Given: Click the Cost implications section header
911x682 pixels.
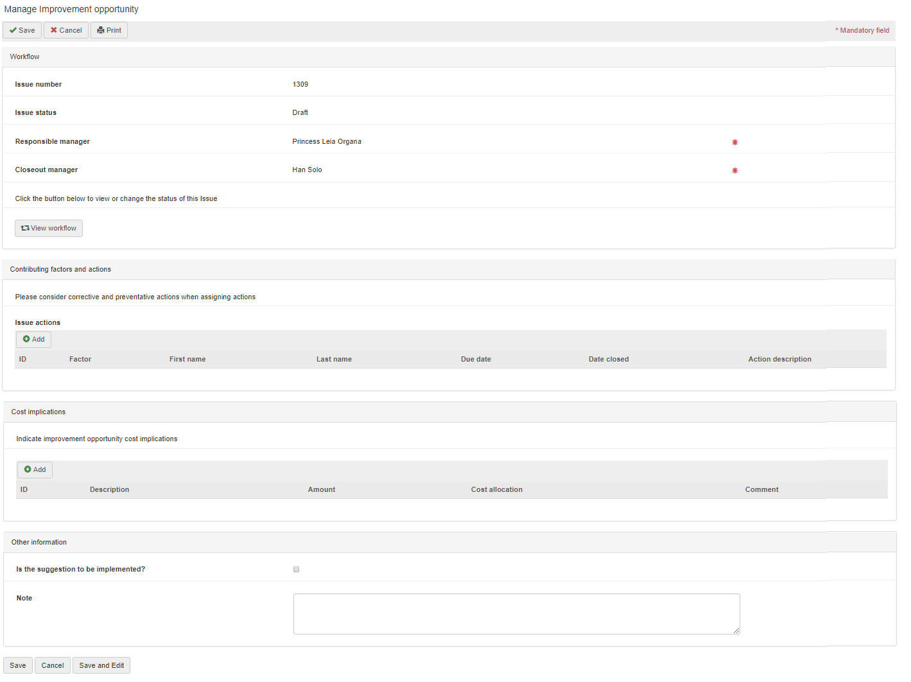Looking at the screenshot, I should 39,412.
